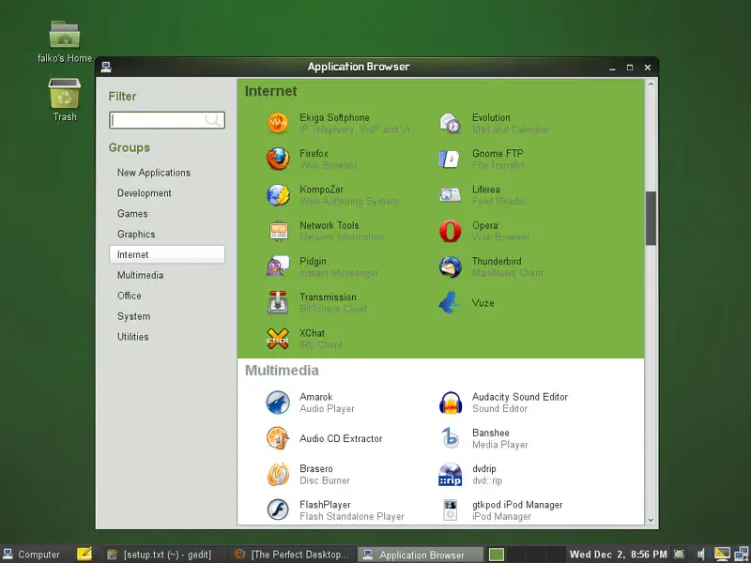The height and width of the screenshot is (563, 751).
Task: Click the 'Flash Standalone Player' description
Action: coord(352,517)
